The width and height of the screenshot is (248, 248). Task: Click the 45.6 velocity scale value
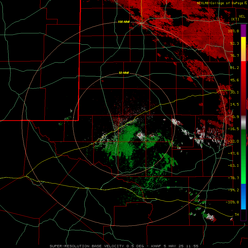tap(234, 80)
